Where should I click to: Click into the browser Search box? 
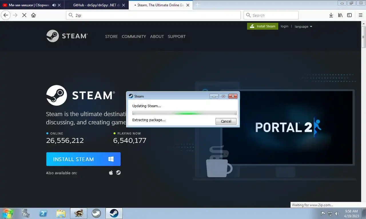pos(271,15)
